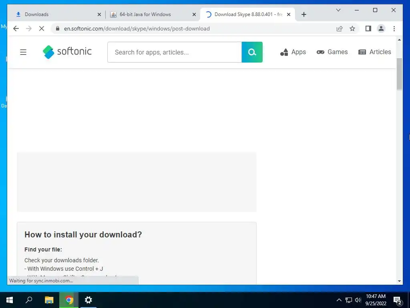Click page scrollbar up arrow
Viewport: 410px width, 308px height.
[399, 40]
